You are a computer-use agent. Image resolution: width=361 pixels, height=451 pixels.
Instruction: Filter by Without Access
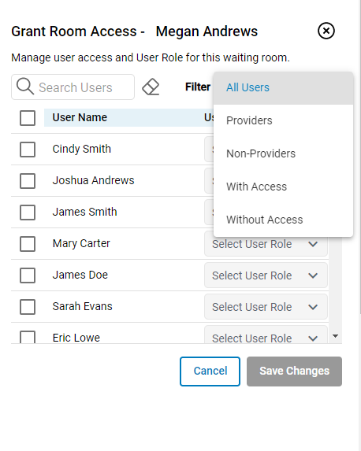click(x=283, y=220)
